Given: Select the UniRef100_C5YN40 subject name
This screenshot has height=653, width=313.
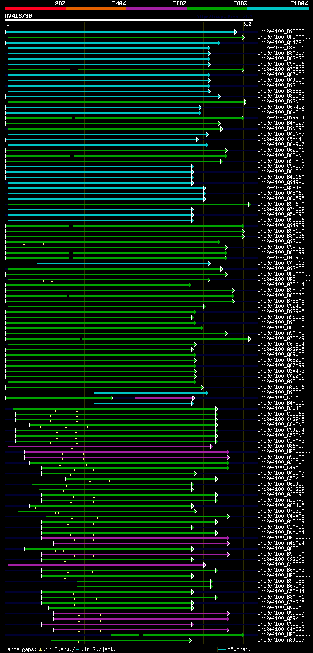Looking at the screenshot, I should tap(281, 140).
